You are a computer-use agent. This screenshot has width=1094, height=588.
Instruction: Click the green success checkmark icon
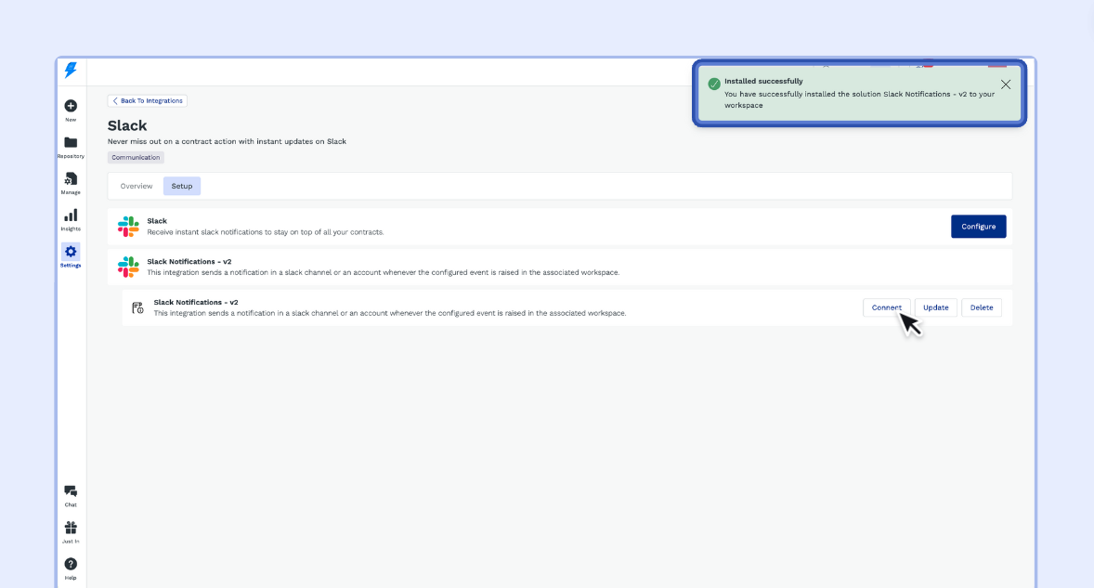click(714, 84)
